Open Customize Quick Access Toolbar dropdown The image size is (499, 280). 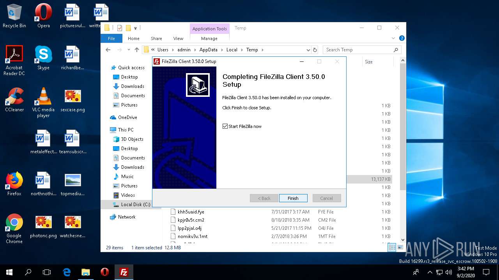pyautogui.click(x=136, y=28)
